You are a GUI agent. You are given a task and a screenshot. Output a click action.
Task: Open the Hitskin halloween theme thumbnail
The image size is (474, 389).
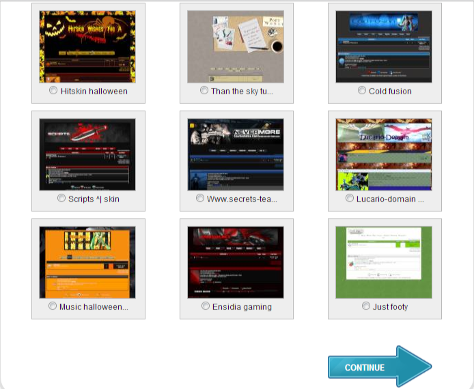point(87,47)
